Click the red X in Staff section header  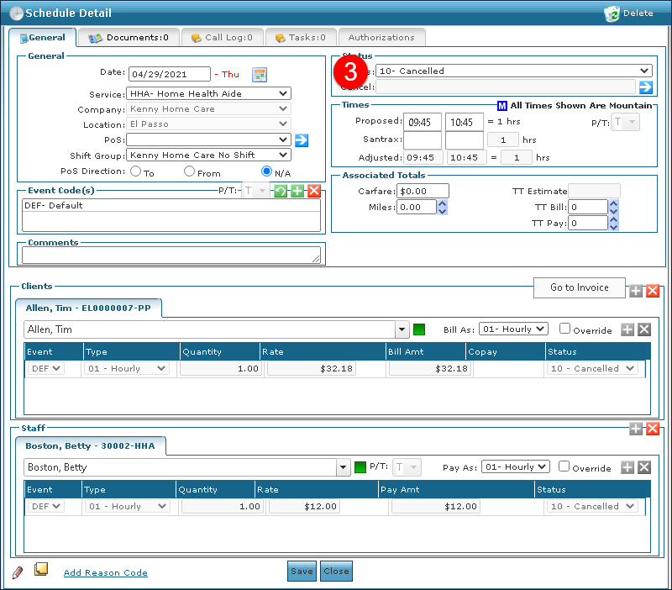click(x=653, y=429)
